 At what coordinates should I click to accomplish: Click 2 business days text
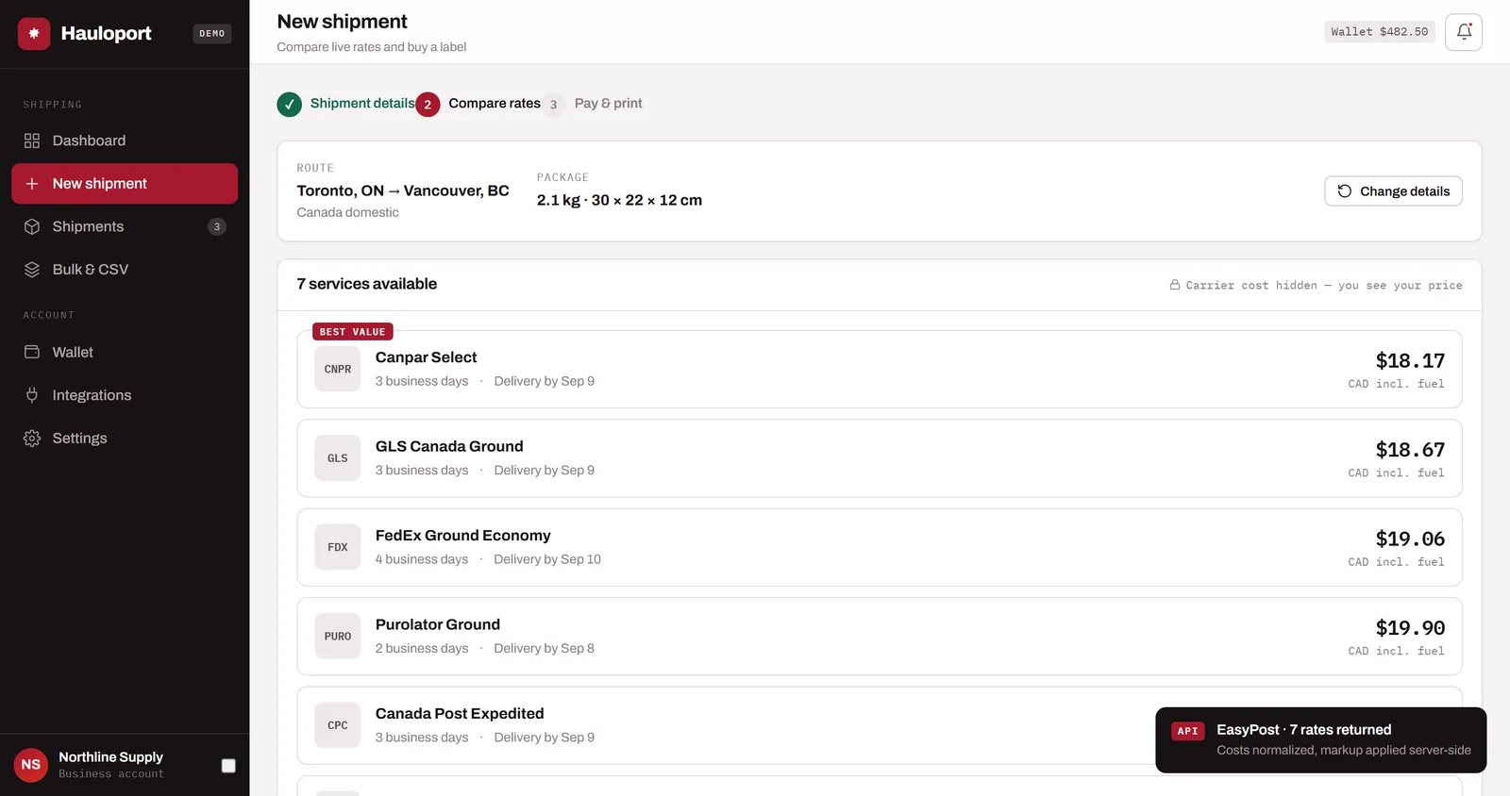(x=422, y=649)
